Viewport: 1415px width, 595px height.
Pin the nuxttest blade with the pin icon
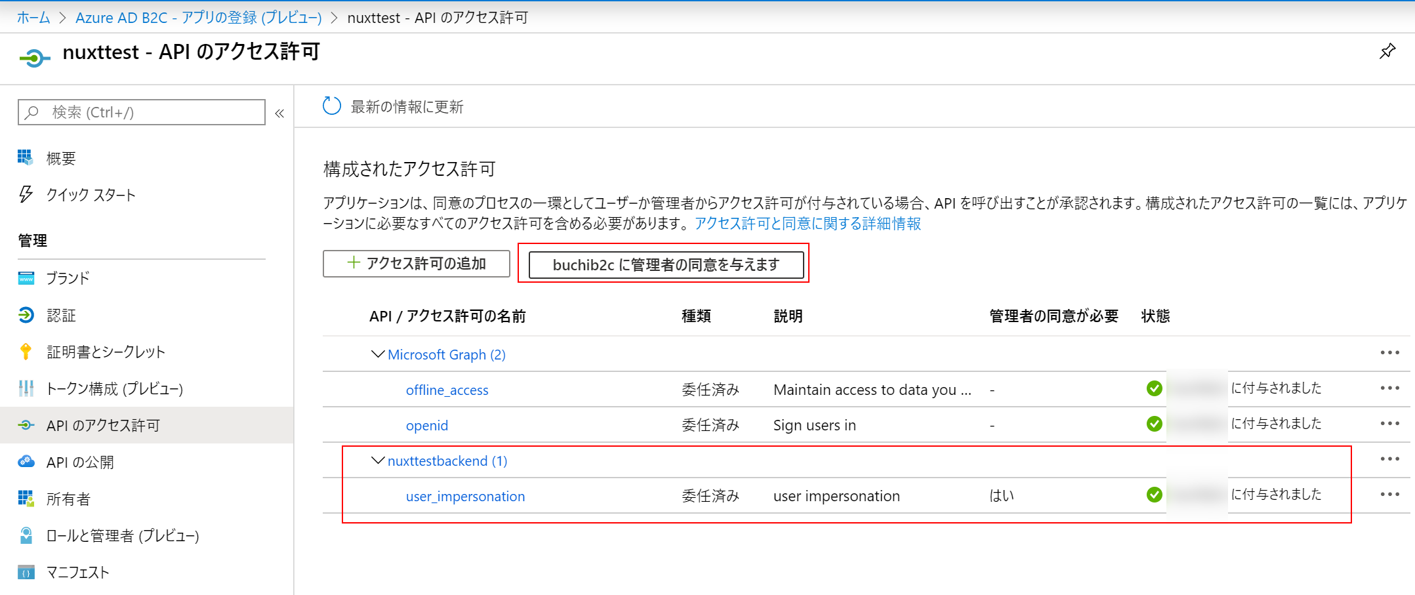pos(1387,51)
